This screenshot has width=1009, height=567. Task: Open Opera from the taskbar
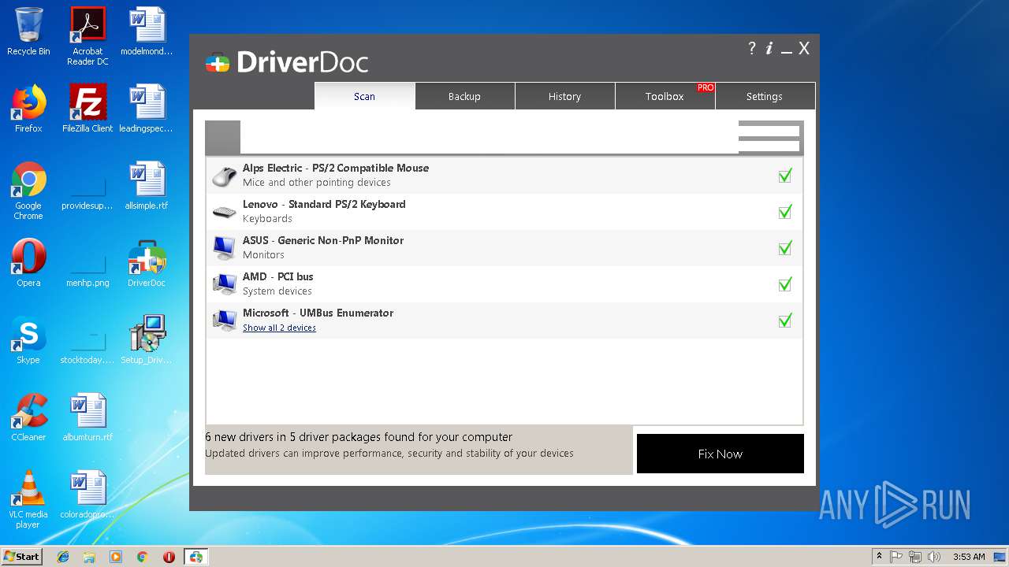pyautogui.click(x=169, y=557)
